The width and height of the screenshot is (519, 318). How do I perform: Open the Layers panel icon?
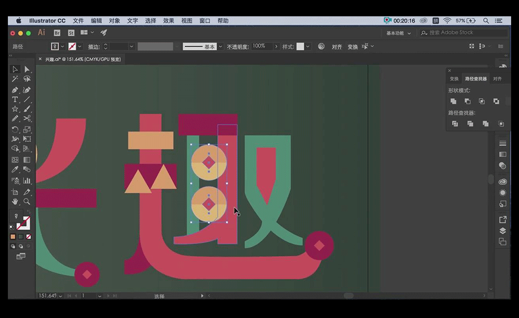click(503, 230)
